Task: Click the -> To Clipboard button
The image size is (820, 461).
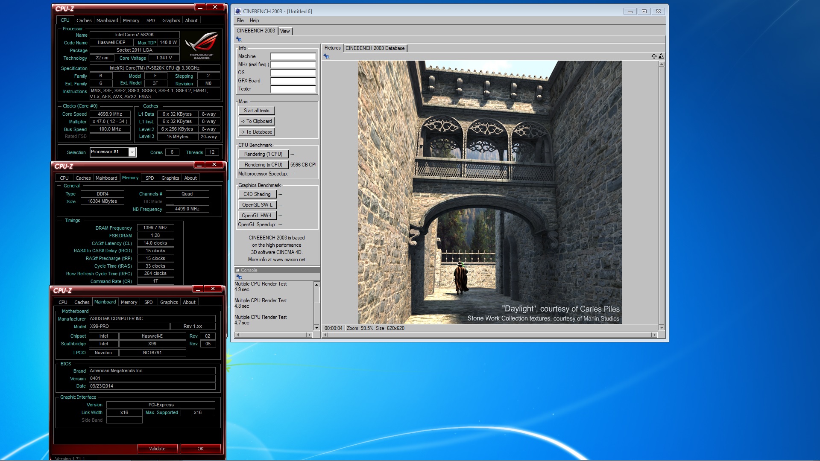Action: [x=257, y=121]
